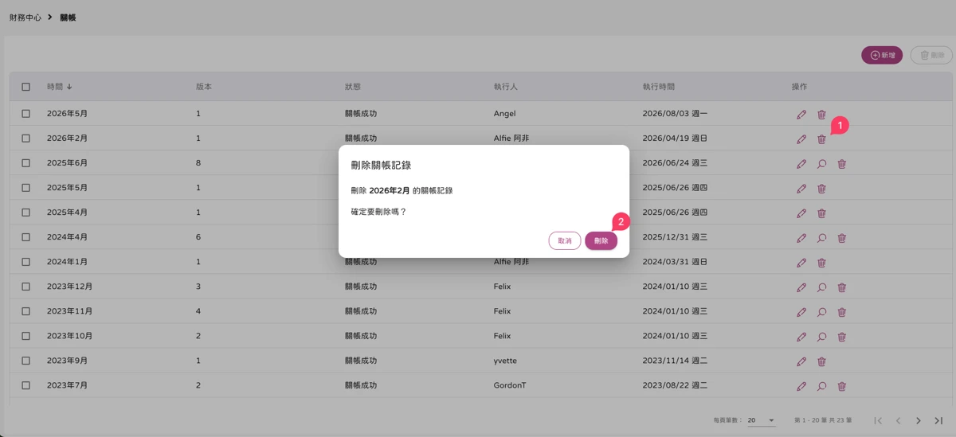Sort by the 時間 column header

60,87
